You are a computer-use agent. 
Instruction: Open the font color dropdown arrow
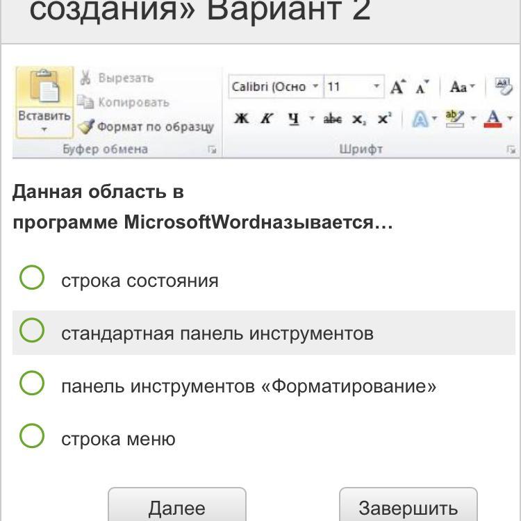click(510, 118)
